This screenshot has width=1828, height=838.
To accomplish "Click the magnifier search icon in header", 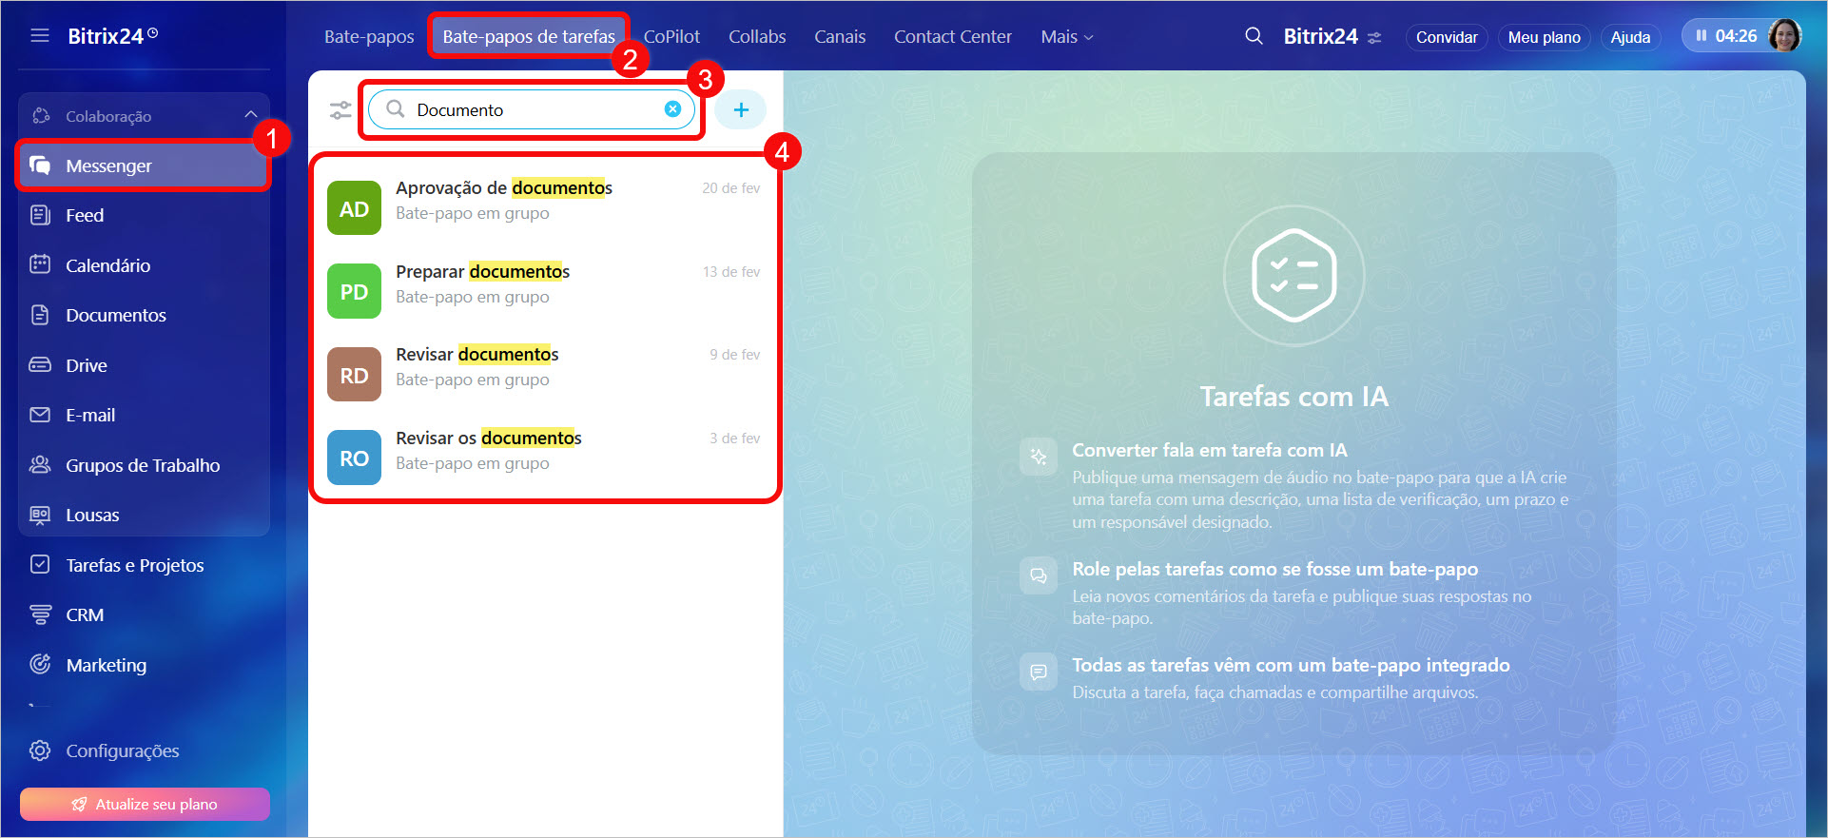I will click(x=1254, y=36).
